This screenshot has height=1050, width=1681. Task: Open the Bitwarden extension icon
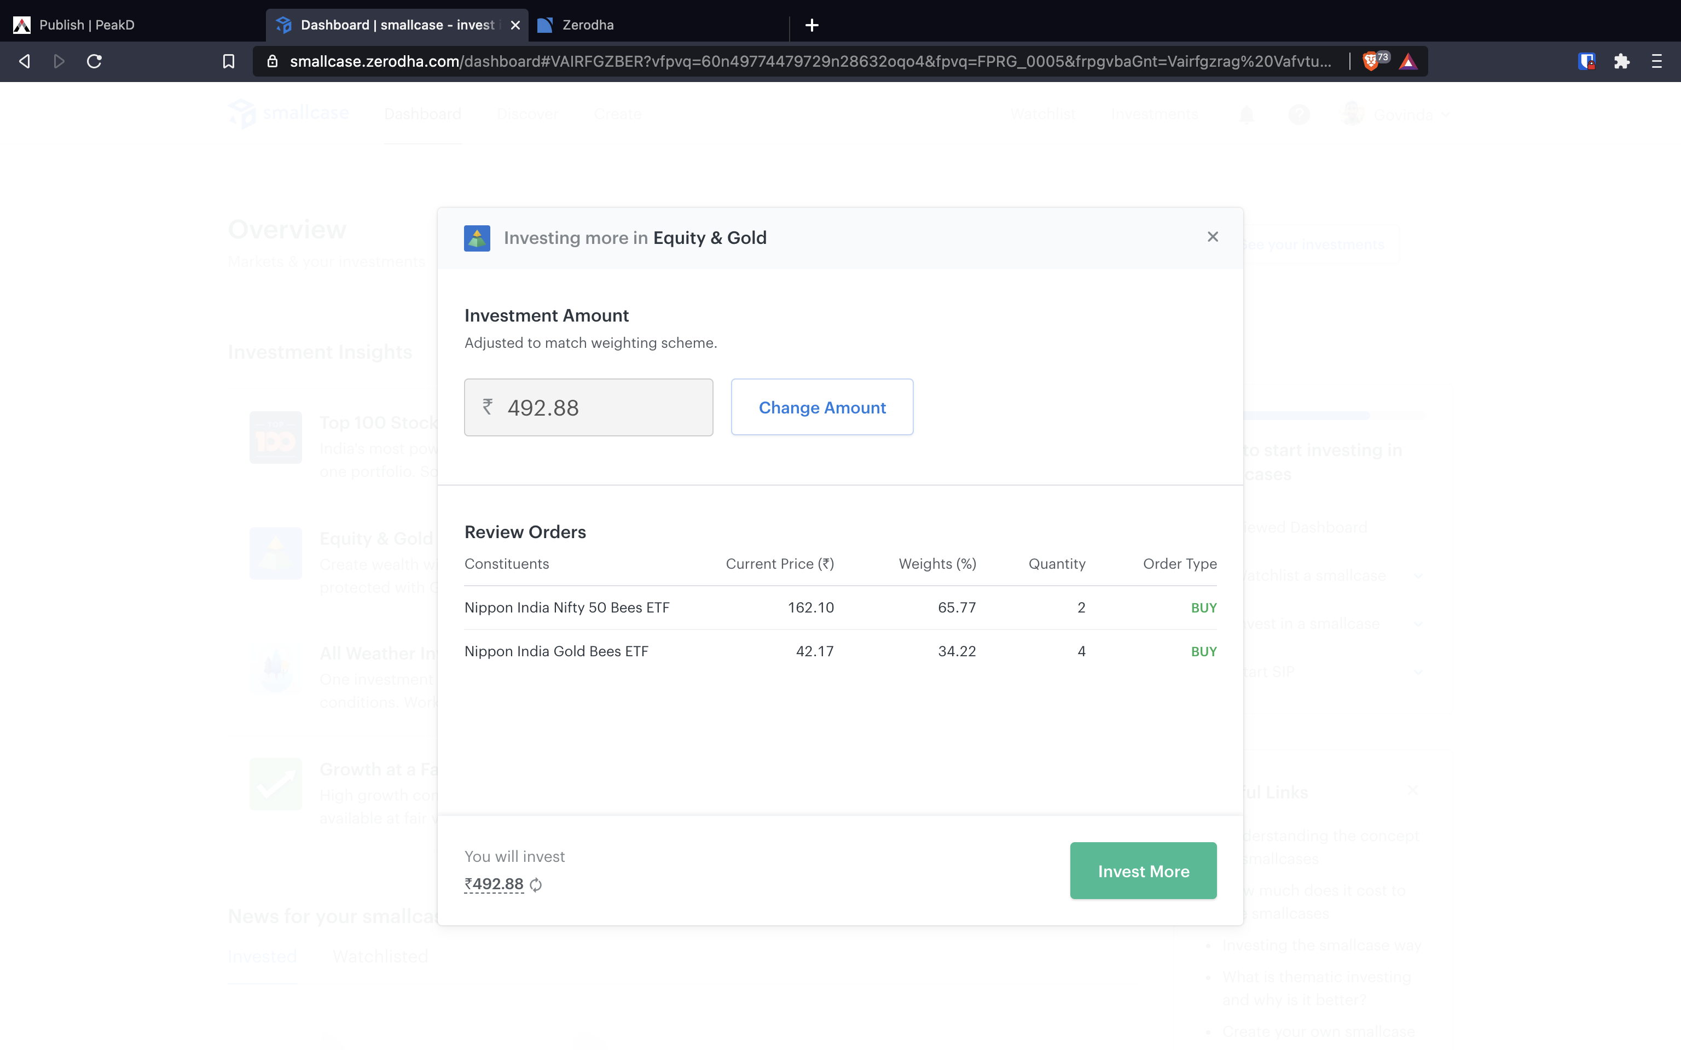[1586, 61]
